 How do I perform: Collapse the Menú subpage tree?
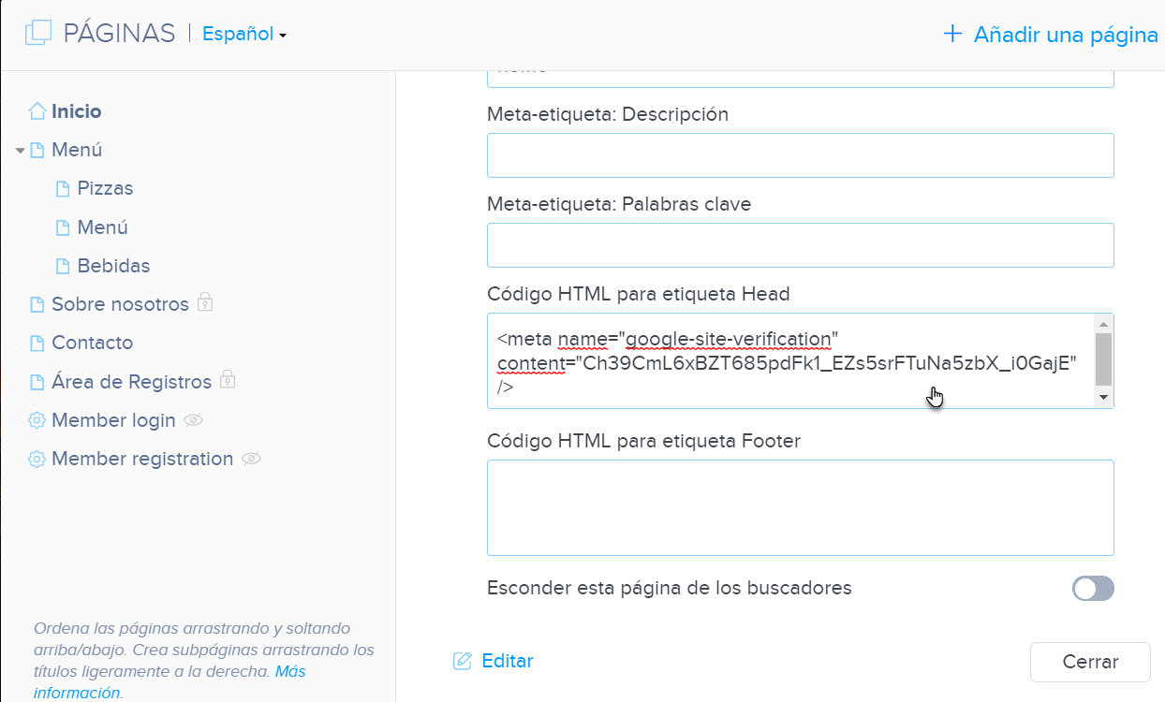coord(21,150)
